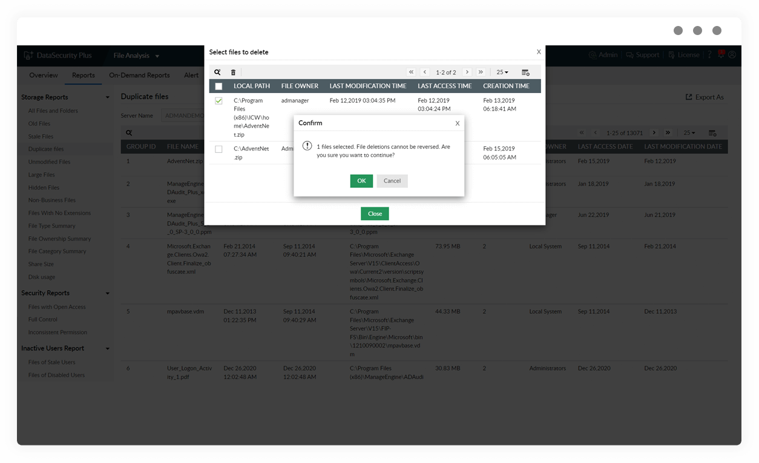Go to the next page of results
Screen dimensions: 759x463
(x=467, y=71)
